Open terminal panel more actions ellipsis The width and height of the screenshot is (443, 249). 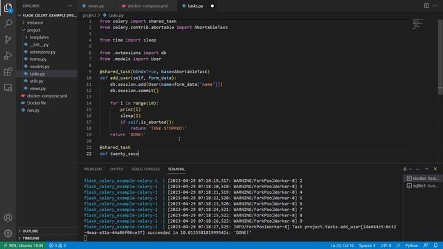(418, 169)
